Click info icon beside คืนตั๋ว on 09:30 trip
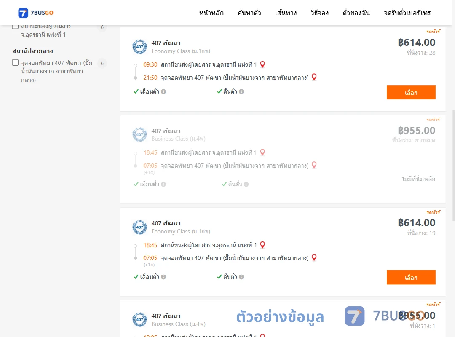 click(241, 92)
